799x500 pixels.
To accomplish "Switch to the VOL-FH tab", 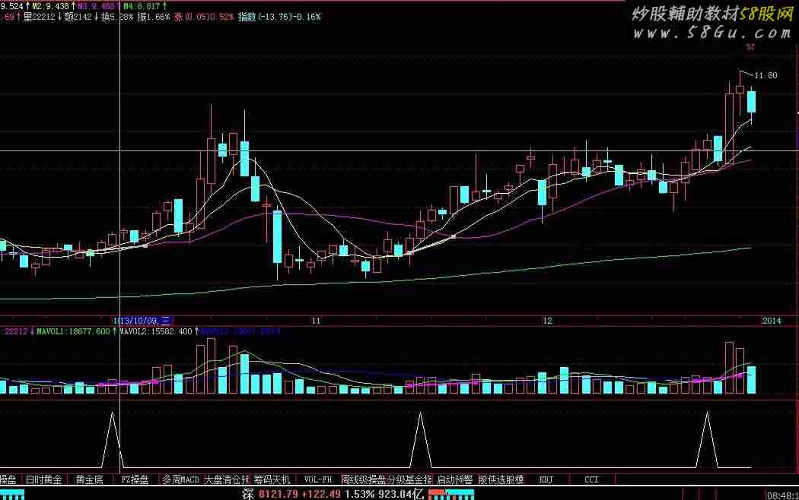I will pyautogui.click(x=318, y=479).
